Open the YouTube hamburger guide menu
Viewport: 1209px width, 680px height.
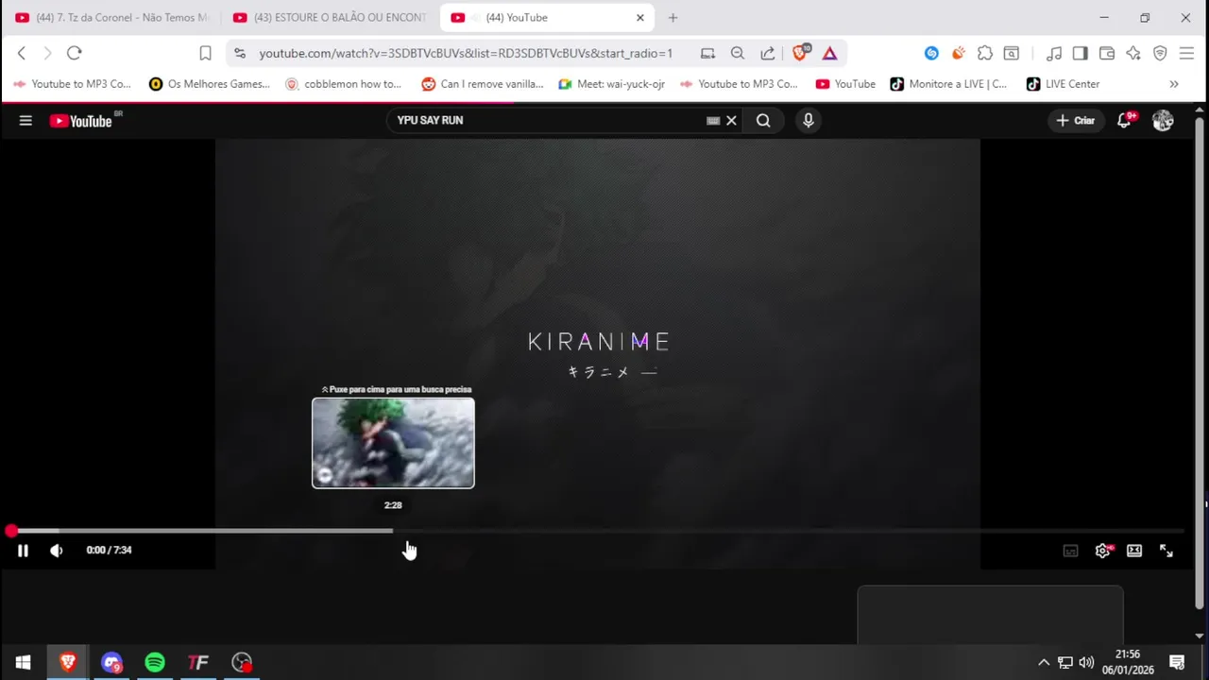pyautogui.click(x=26, y=120)
